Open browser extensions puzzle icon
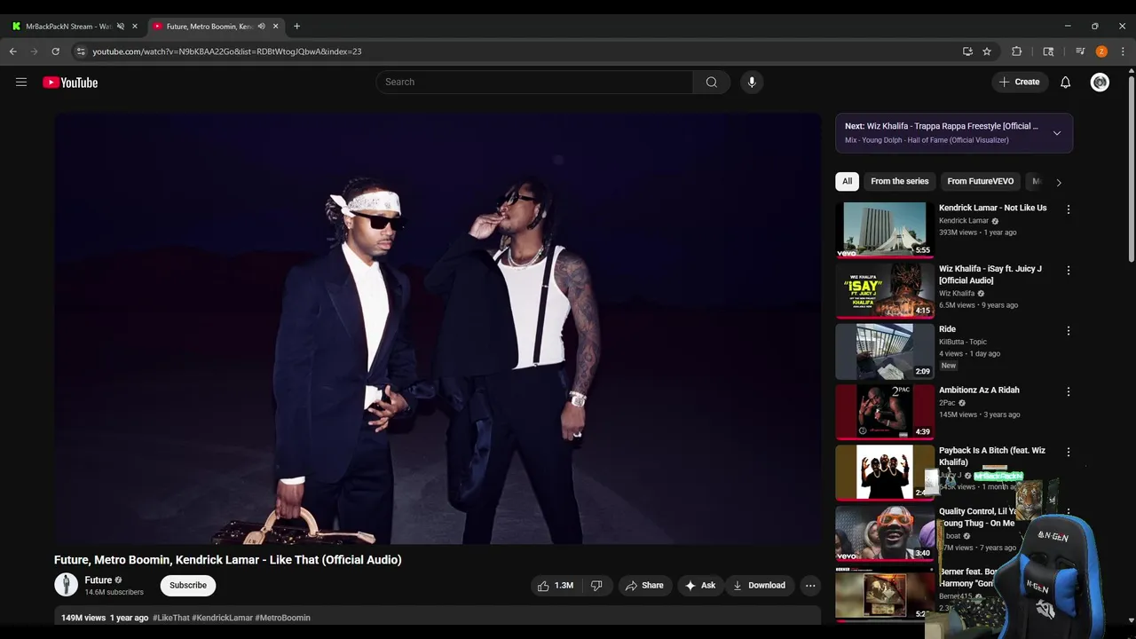1136x639 pixels. pyautogui.click(x=1016, y=51)
